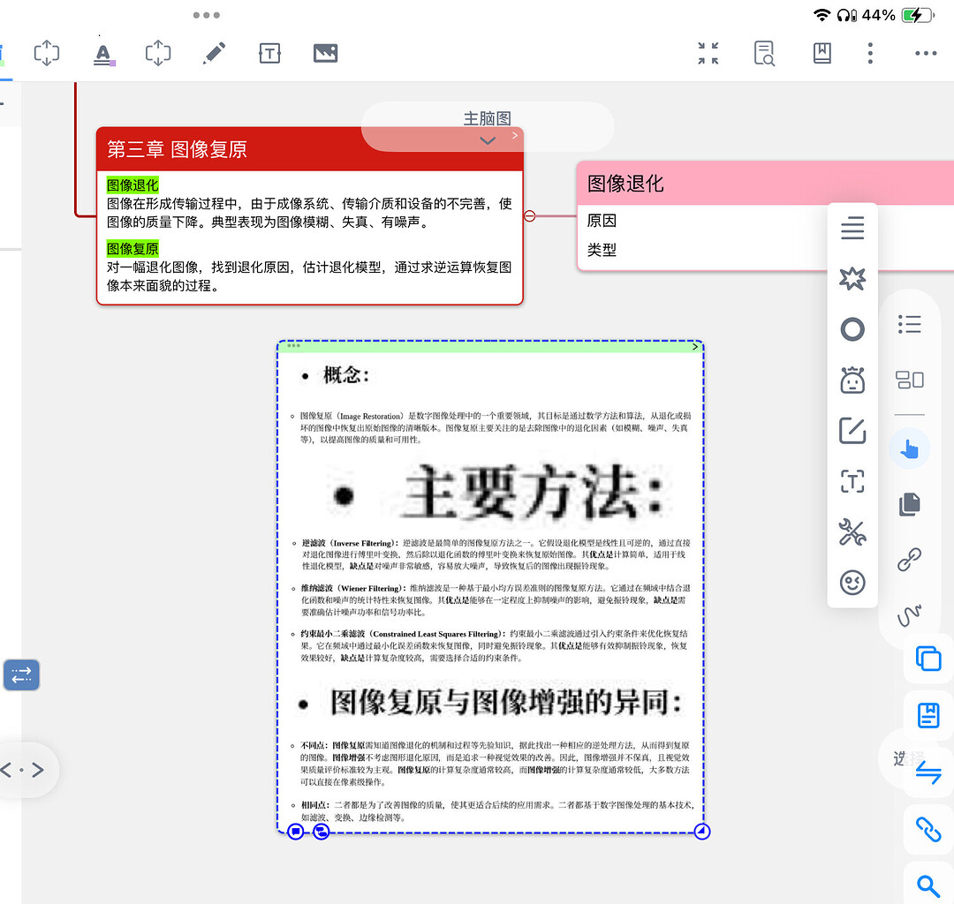Image resolution: width=954 pixels, height=904 pixels.
Task: Click the text recognition OCR icon
Action: [852, 482]
